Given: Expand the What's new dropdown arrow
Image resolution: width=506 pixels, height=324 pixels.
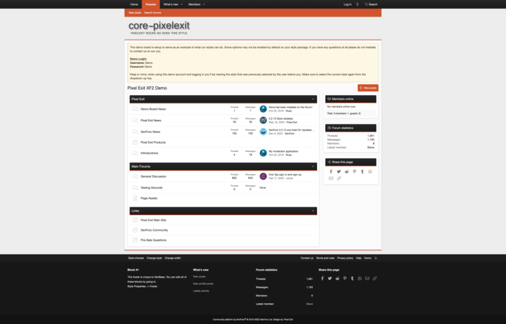Looking at the screenshot, I should [182, 4].
